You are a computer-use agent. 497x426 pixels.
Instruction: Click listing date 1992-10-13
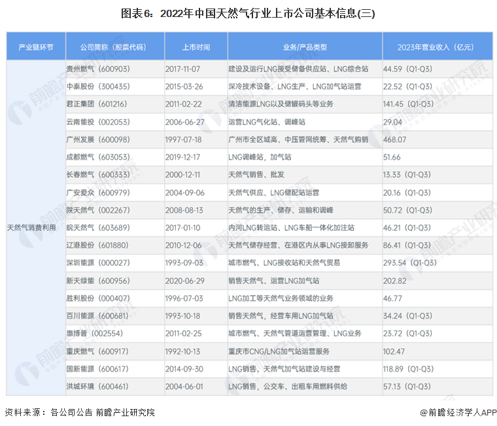click(182, 351)
